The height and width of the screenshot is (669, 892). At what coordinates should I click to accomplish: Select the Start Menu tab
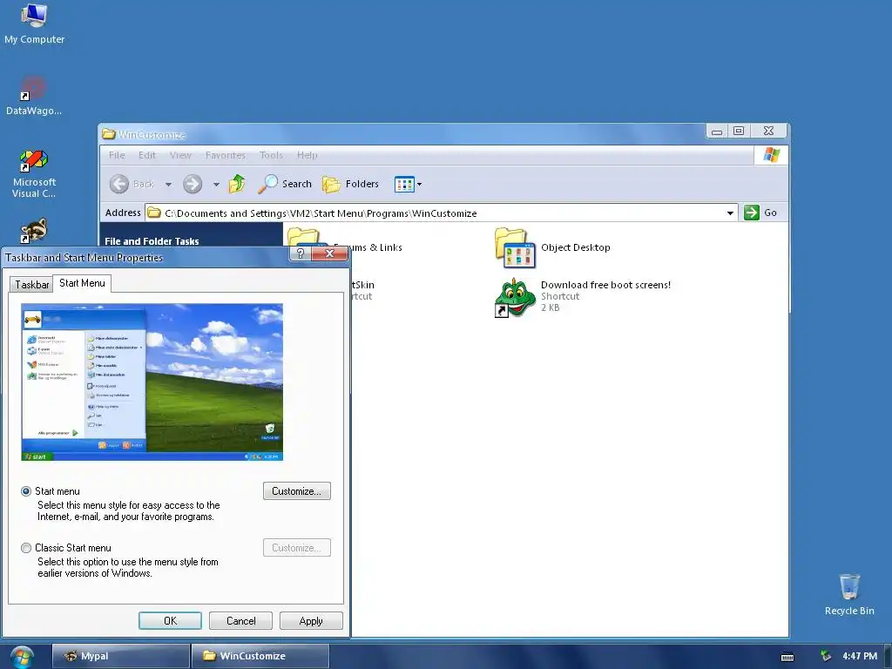82,283
